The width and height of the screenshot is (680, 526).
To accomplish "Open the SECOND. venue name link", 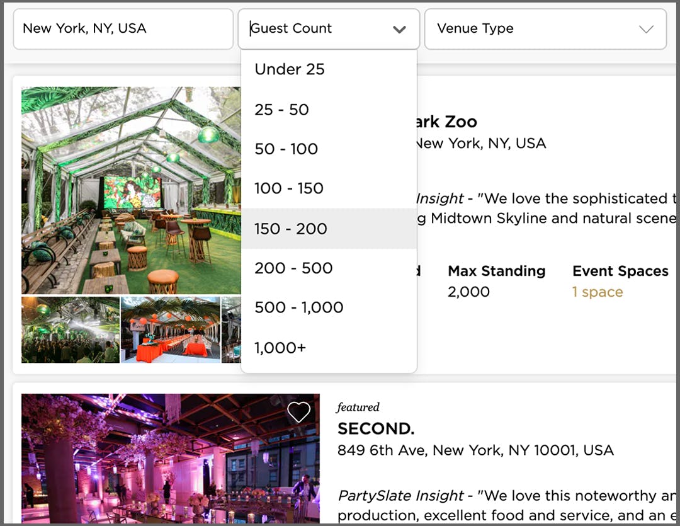I will [x=376, y=428].
